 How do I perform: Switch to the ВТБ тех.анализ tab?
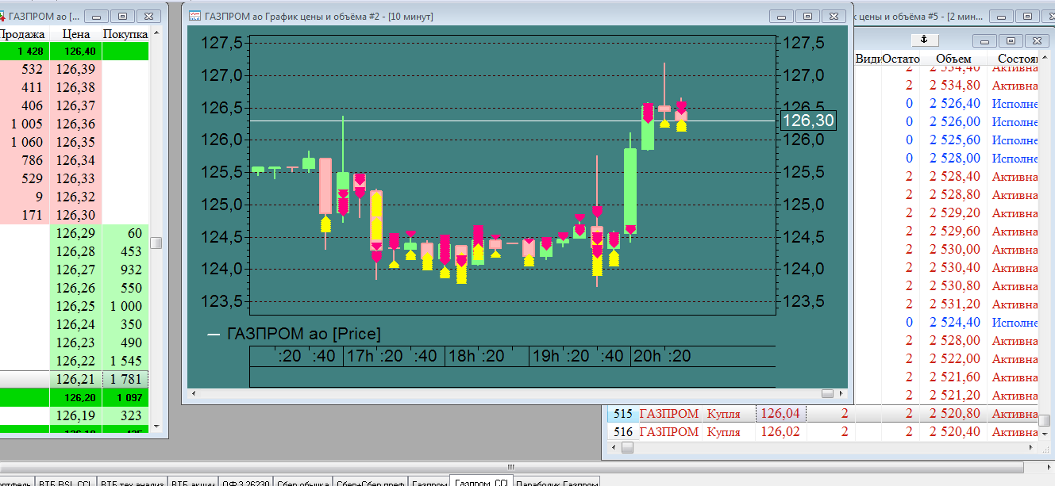click(x=132, y=481)
